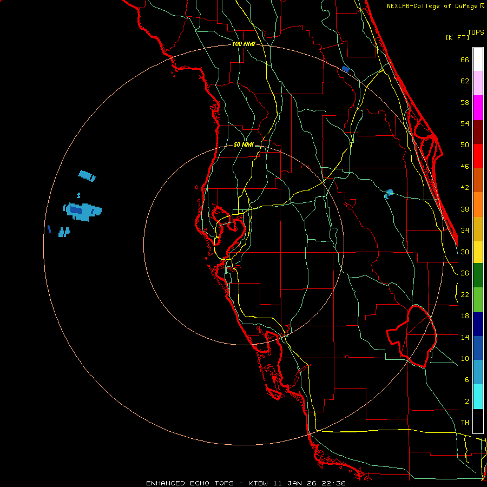487x487 pixels.
Task: Click the "30" scale value
Action: point(465,252)
